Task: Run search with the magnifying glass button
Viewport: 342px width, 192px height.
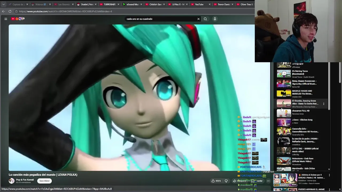Action: point(205,19)
